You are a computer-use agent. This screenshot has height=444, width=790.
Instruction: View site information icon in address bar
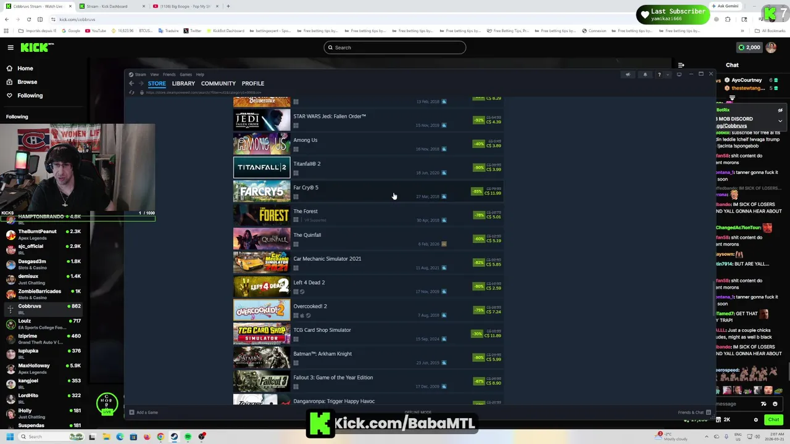pos(54,19)
